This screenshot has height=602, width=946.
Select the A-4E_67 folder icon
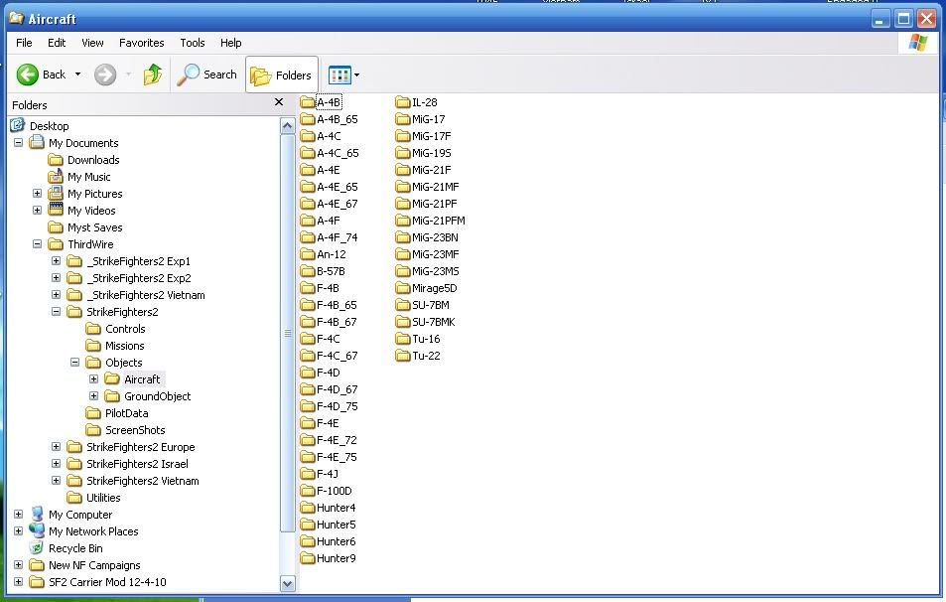tap(308, 204)
